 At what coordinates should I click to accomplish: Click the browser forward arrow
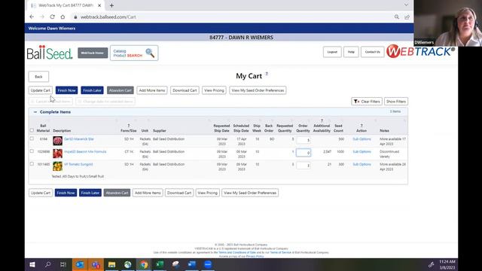pyautogui.click(x=42, y=17)
